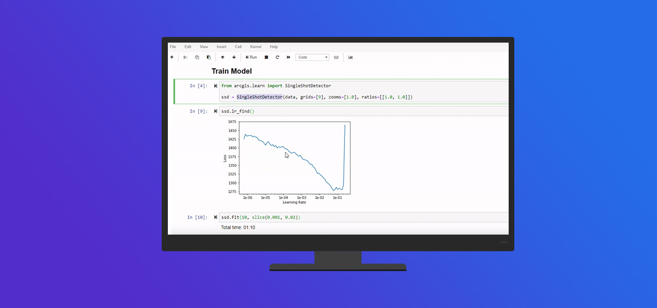Screen dimensions: 657x308
Task: Run the selected cell
Action: pyautogui.click(x=252, y=57)
